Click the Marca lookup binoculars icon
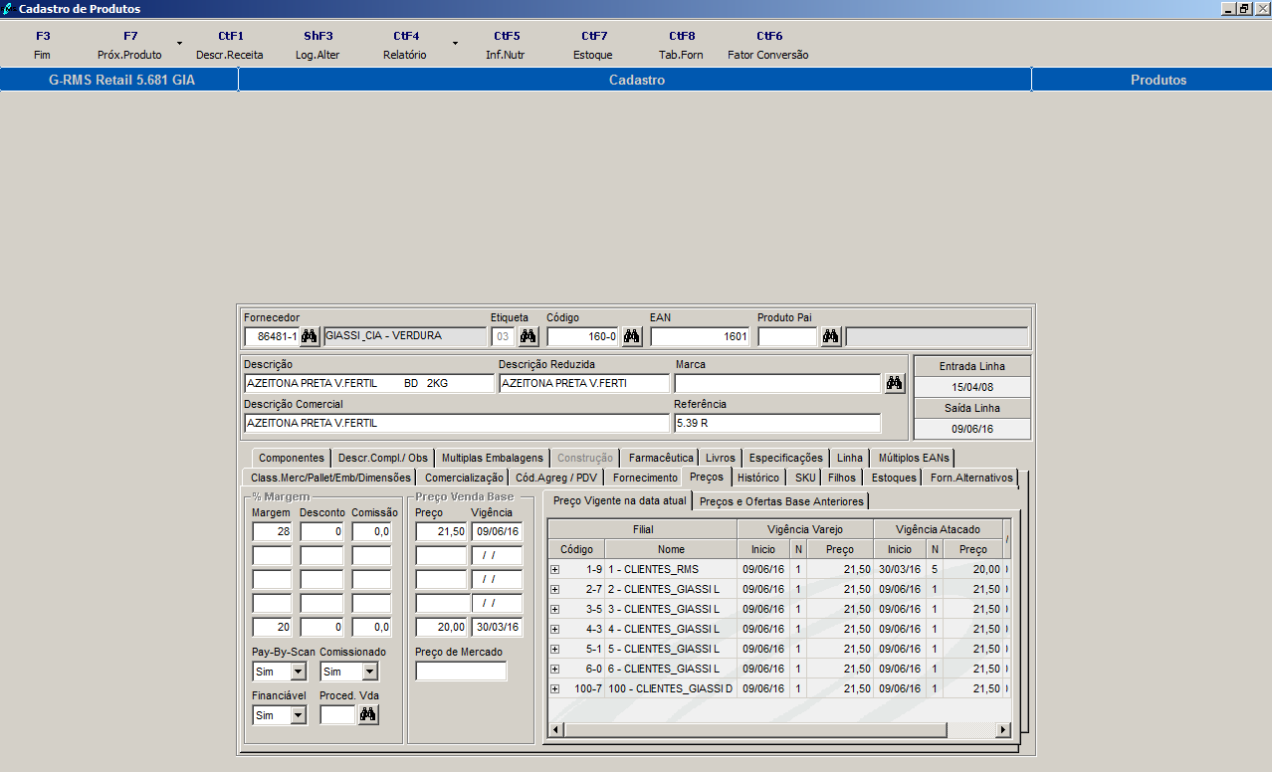This screenshot has height=772, width=1272. [894, 383]
